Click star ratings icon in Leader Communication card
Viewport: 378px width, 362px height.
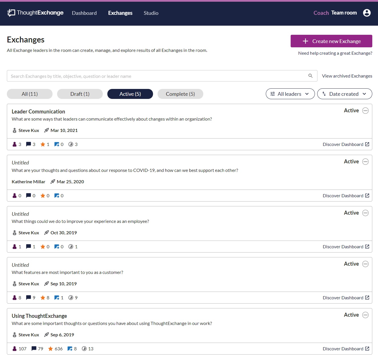pyautogui.click(x=43, y=144)
